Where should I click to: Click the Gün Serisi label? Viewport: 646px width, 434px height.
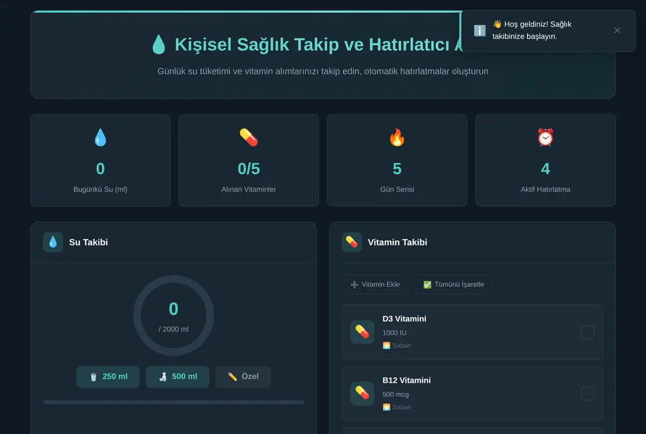[397, 190]
